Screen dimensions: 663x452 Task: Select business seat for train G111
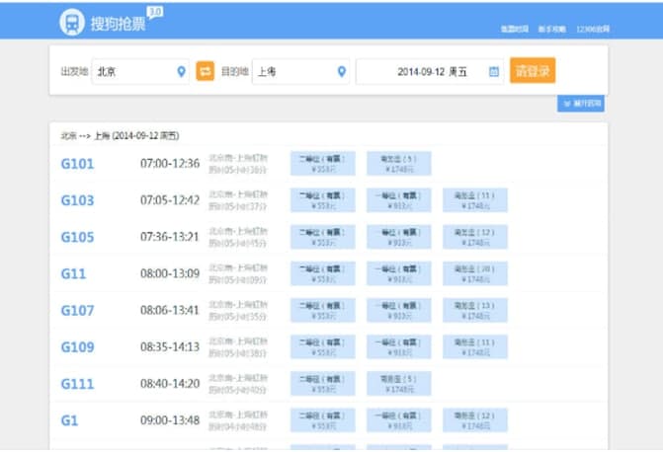(399, 384)
